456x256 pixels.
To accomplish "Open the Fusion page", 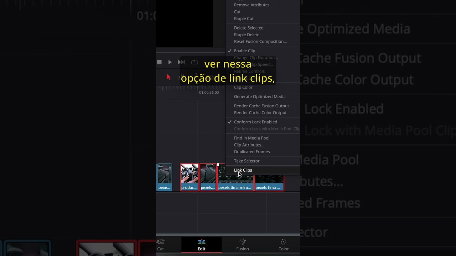I will [x=243, y=245].
